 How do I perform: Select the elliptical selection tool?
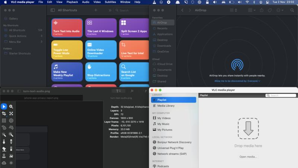coord(11,121)
